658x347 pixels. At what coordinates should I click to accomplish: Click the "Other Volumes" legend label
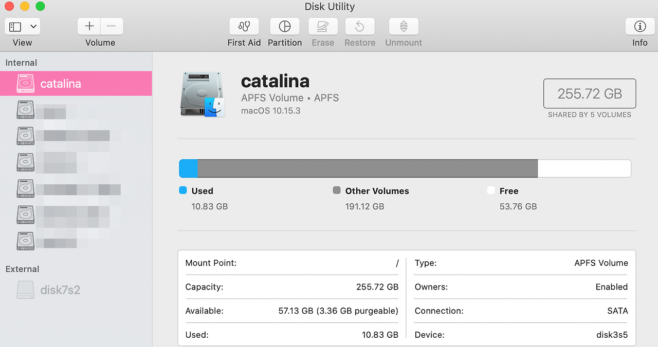[x=377, y=191]
